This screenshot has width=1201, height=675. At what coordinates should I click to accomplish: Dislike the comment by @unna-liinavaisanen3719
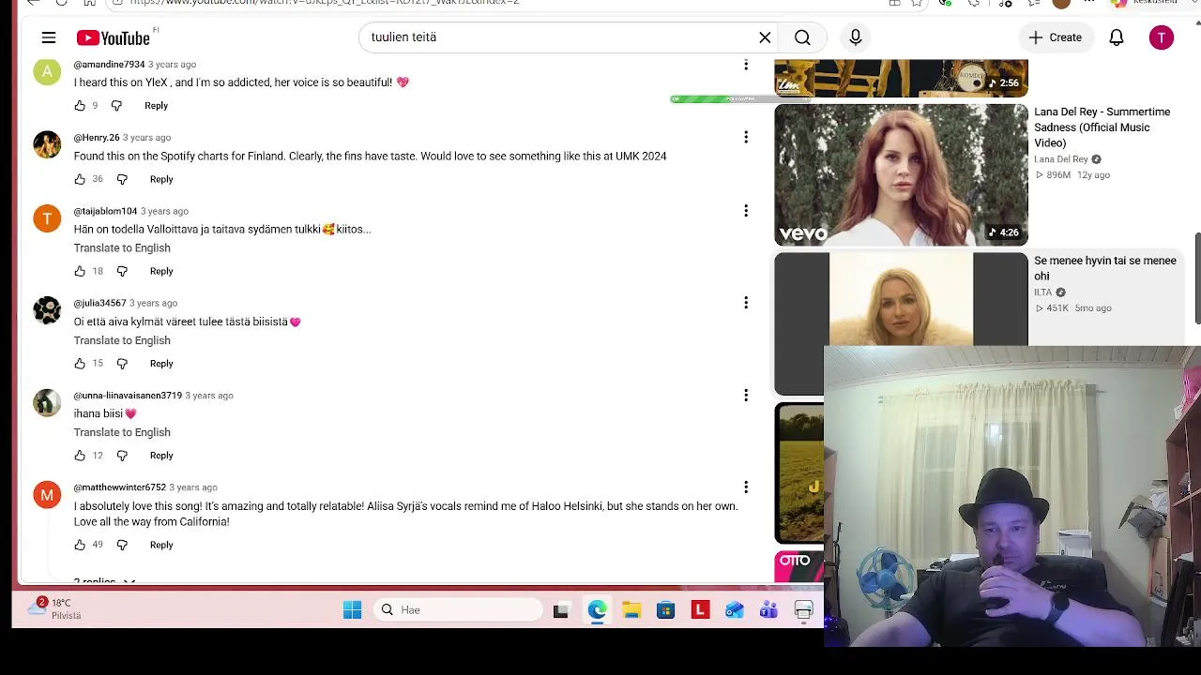coord(122,456)
